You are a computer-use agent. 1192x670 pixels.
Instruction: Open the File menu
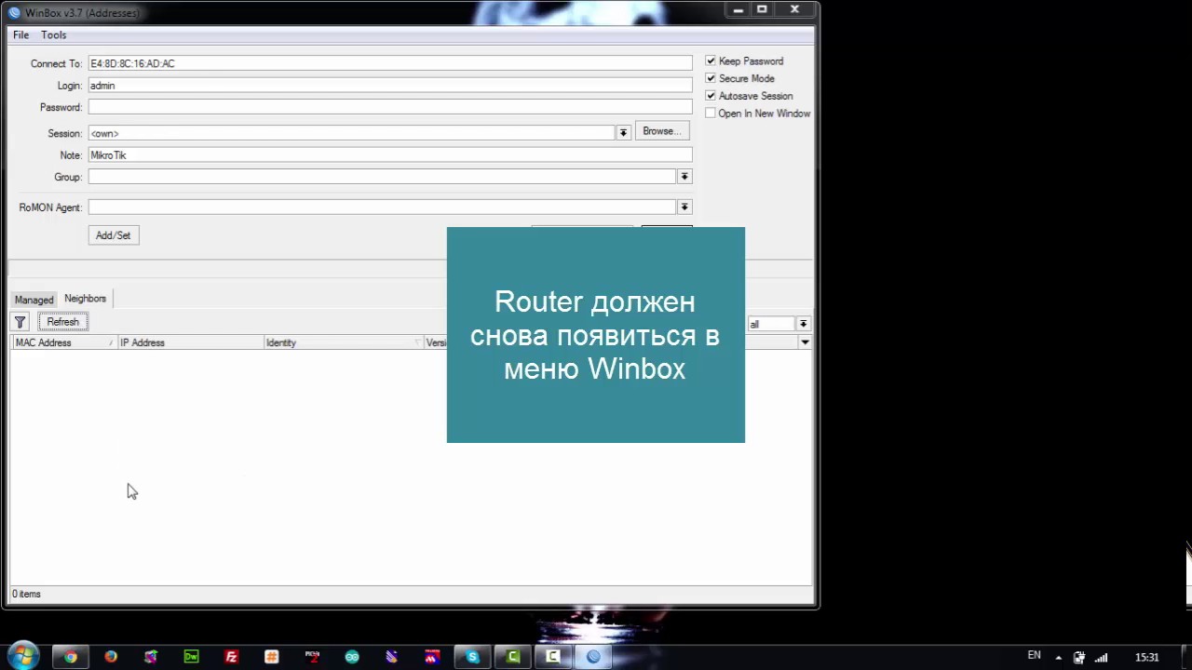click(20, 34)
